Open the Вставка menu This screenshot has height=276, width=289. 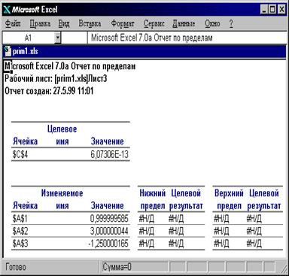point(90,24)
